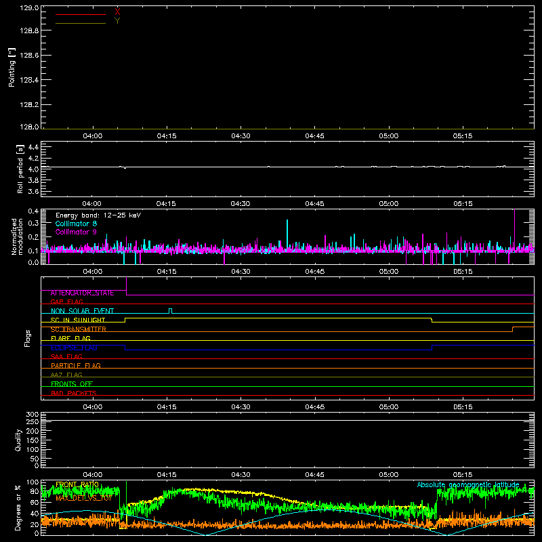Viewport: 542px width, 542px height.
Task: Click the tall Collimator 9 spike near 05:25
Action: pyautogui.click(x=515, y=228)
